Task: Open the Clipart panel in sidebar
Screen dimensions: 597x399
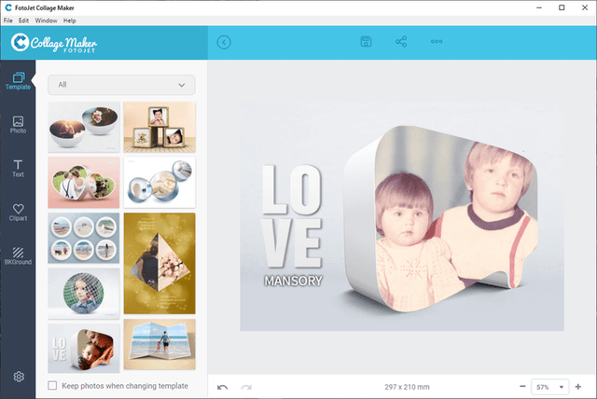Action: coord(18,213)
